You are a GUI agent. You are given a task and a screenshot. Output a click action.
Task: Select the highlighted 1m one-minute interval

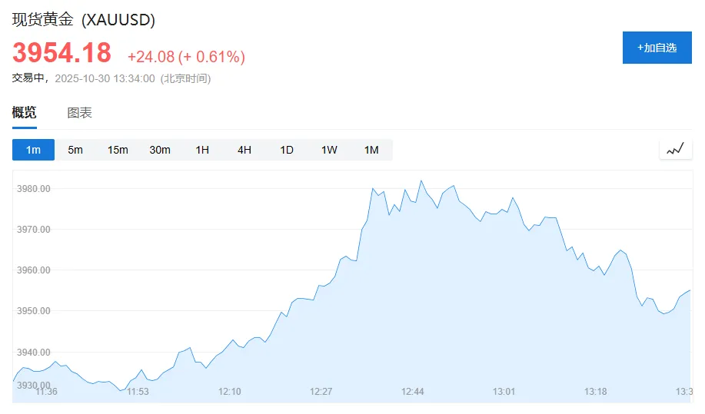[x=33, y=150]
